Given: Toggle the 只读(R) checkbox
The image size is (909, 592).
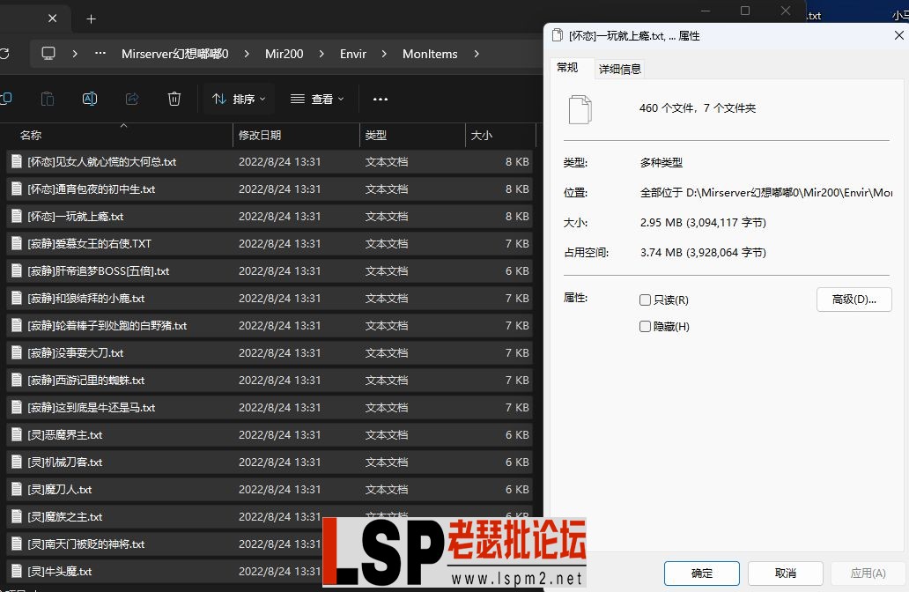Looking at the screenshot, I should (646, 300).
